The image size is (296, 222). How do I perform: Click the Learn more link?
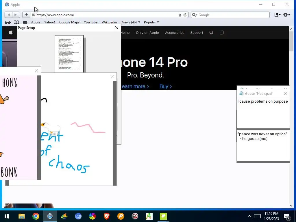pyautogui.click(x=135, y=86)
